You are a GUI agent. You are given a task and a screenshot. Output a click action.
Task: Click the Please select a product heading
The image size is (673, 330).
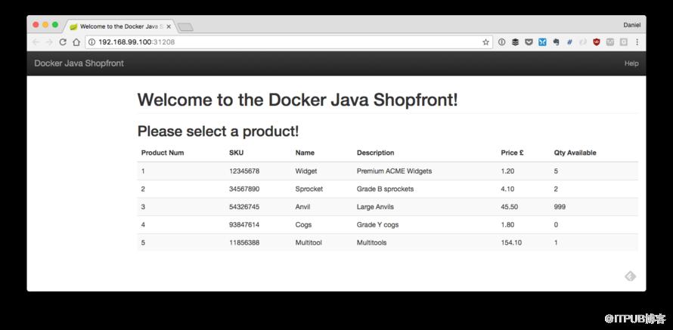tap(218, 131)
